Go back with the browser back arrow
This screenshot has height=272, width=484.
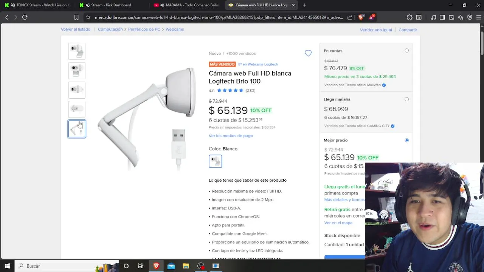pos(7,17)
